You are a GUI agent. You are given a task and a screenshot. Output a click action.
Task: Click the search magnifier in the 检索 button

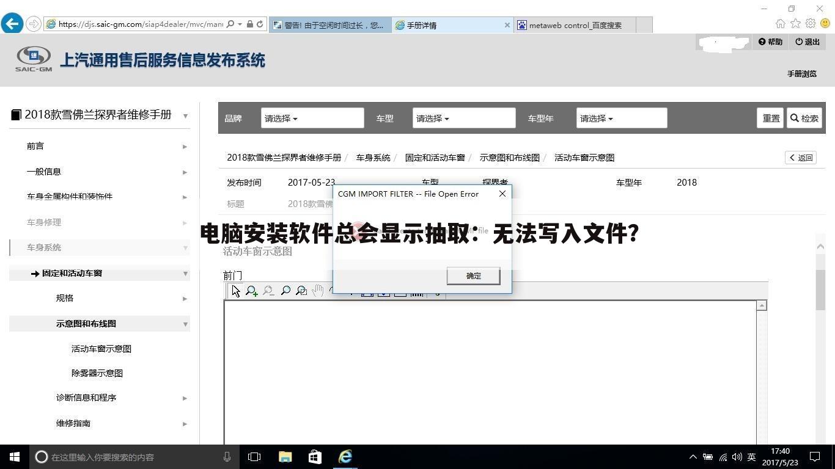pos(795,118)
